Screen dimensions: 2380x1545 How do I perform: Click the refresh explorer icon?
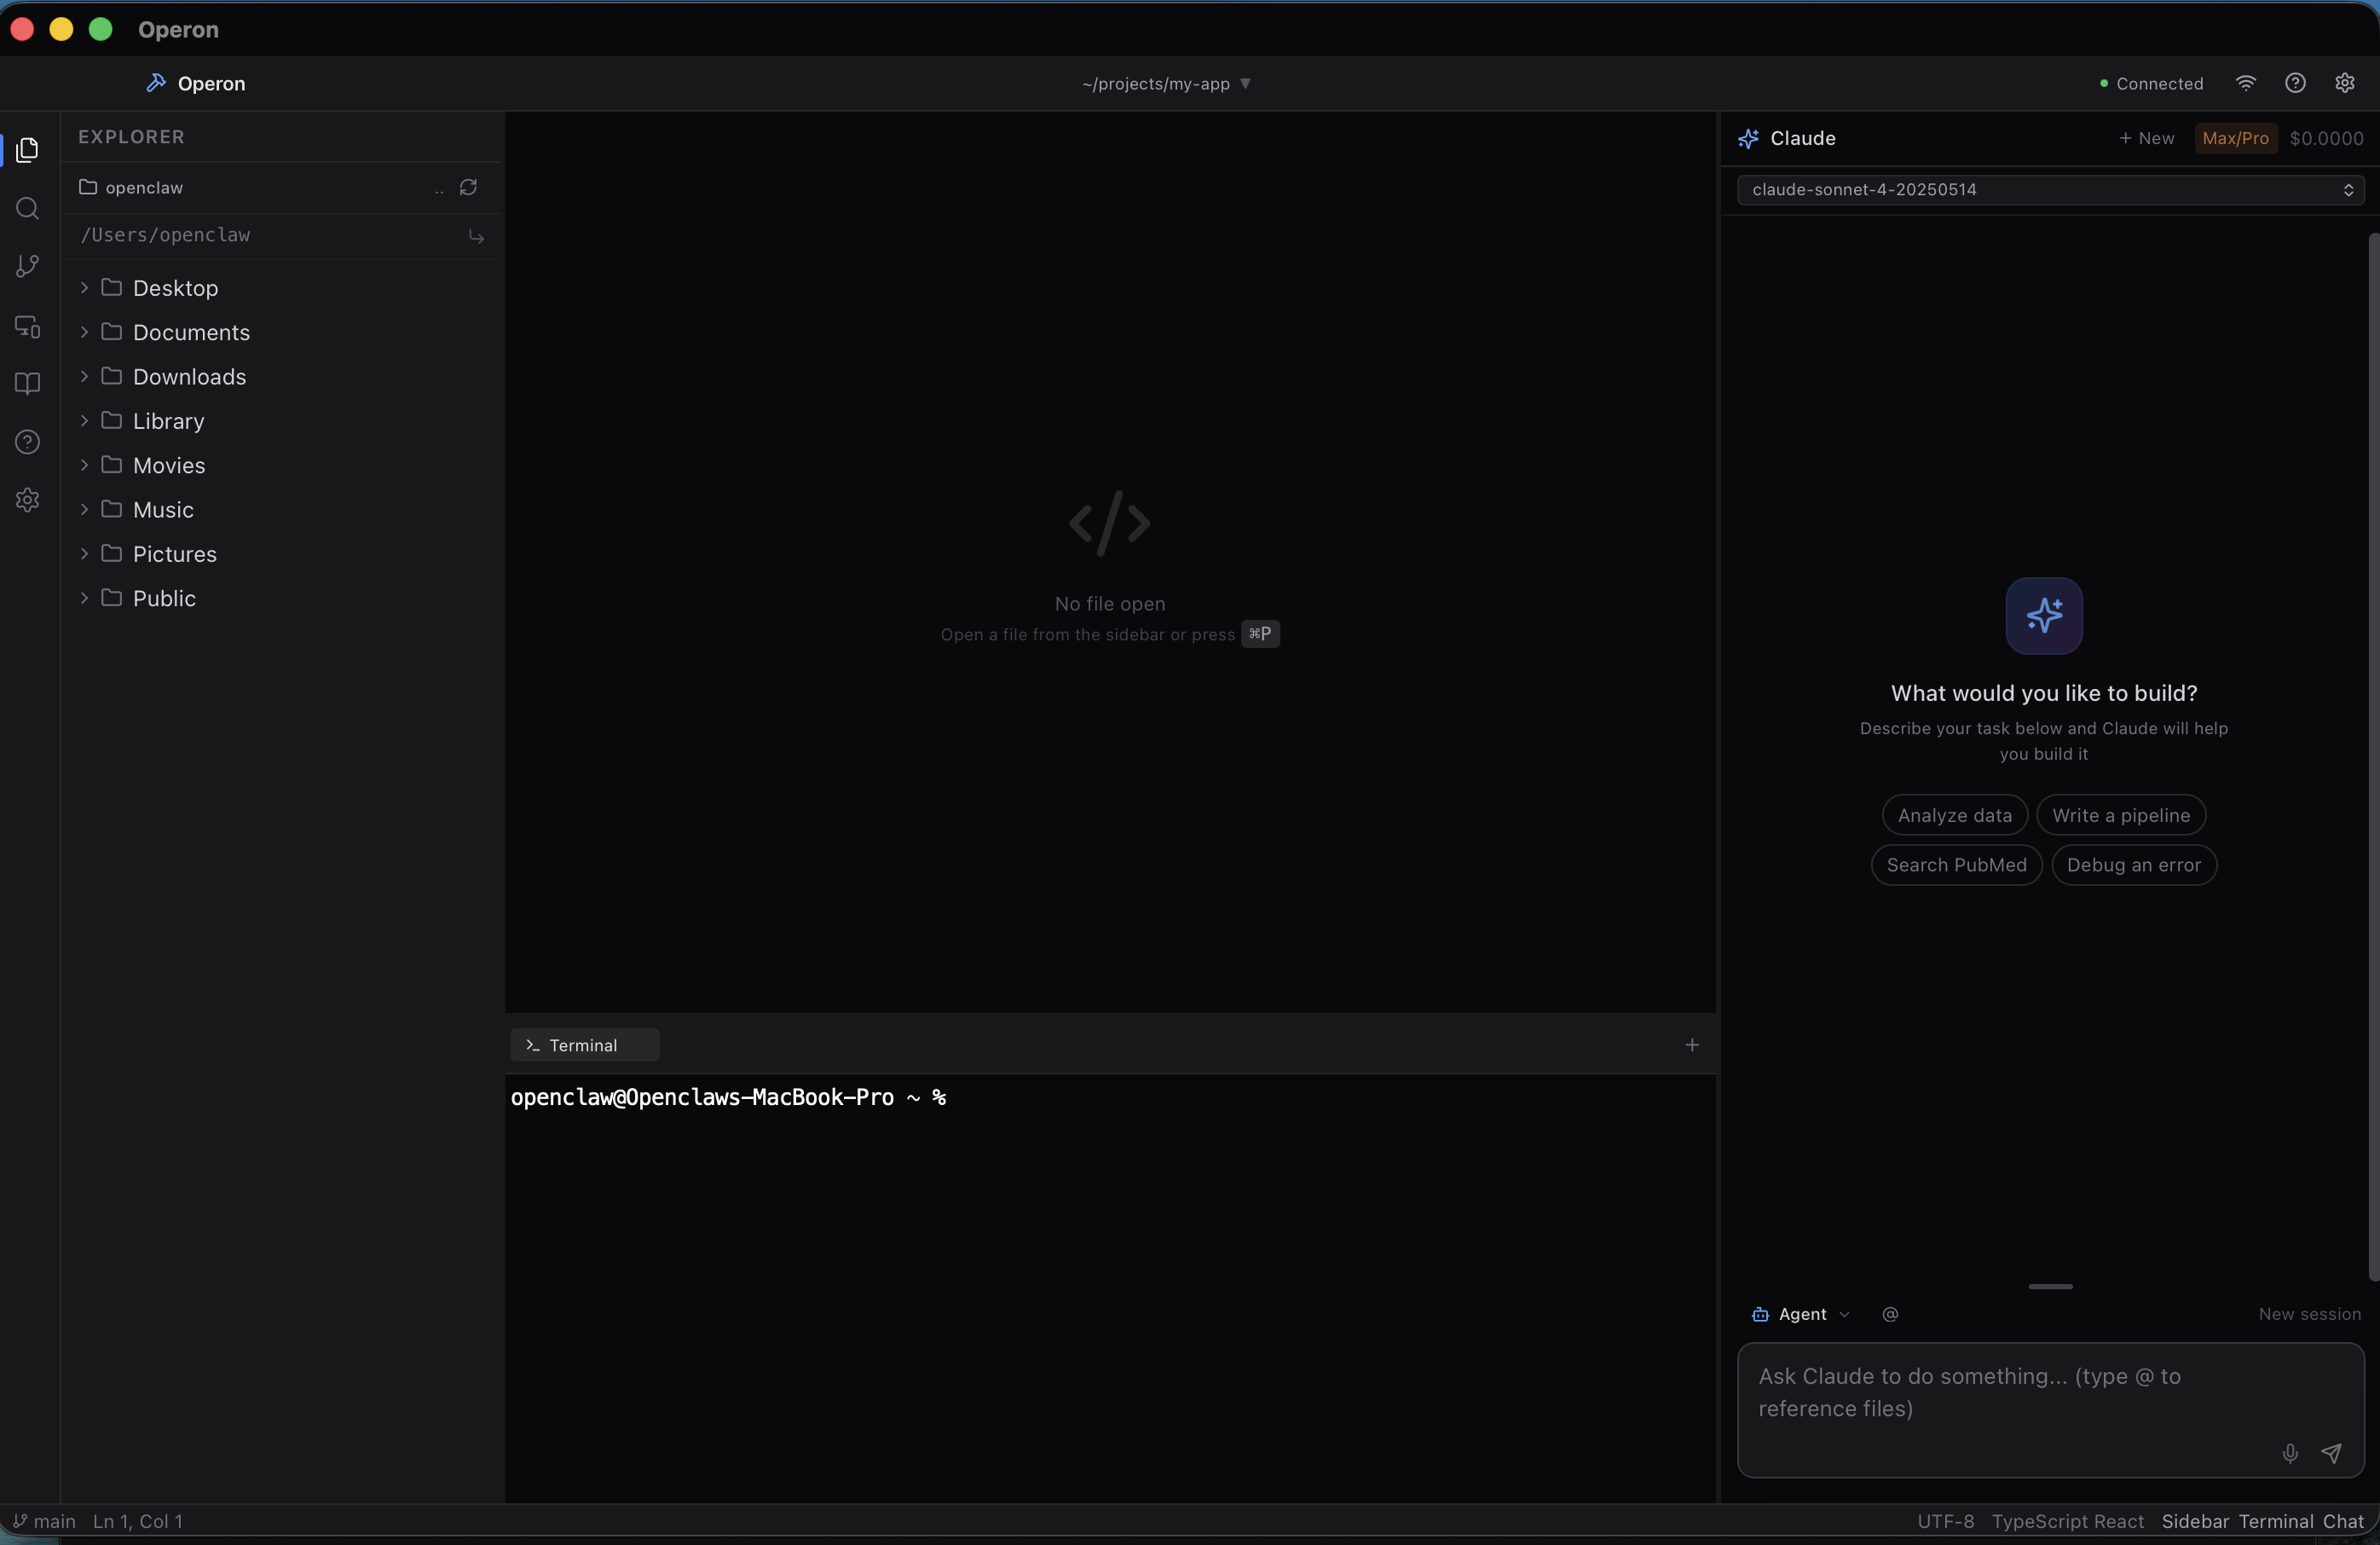click(468, 187)
